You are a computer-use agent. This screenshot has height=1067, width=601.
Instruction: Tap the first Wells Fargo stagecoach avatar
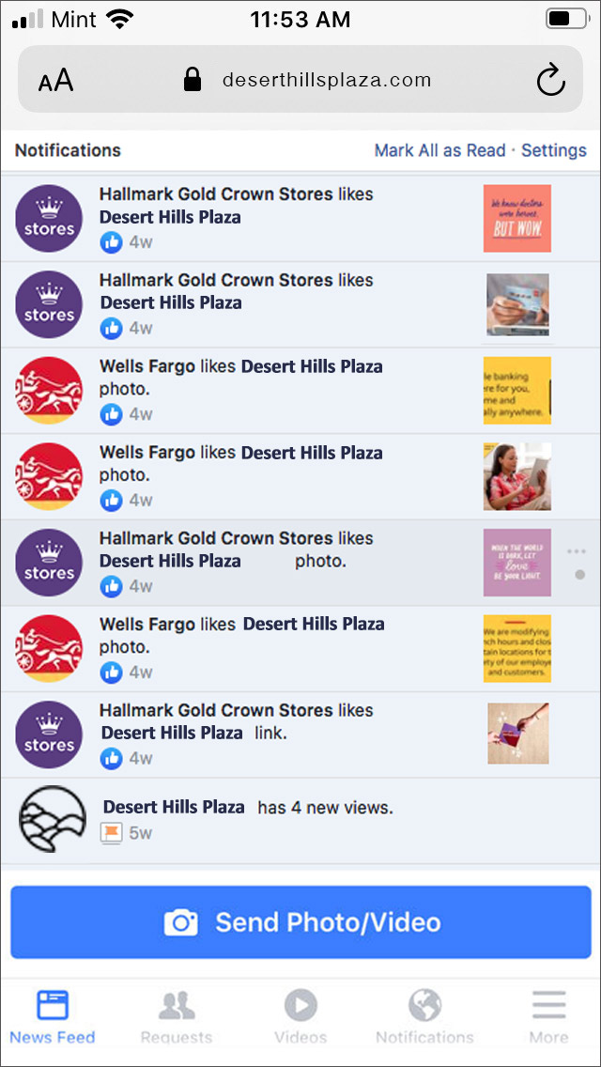tap(49, 391)
